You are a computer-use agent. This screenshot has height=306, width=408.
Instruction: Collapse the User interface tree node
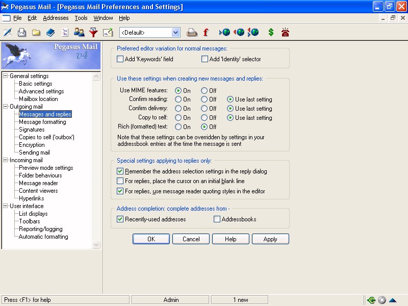5,206
